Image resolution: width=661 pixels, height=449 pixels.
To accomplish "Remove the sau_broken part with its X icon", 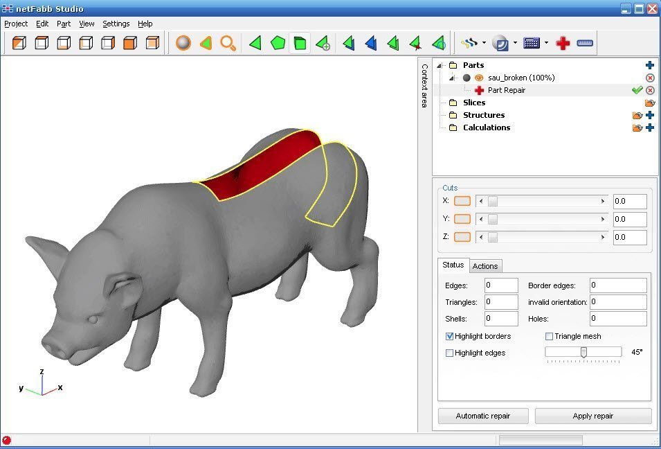I will coord(650,78).
